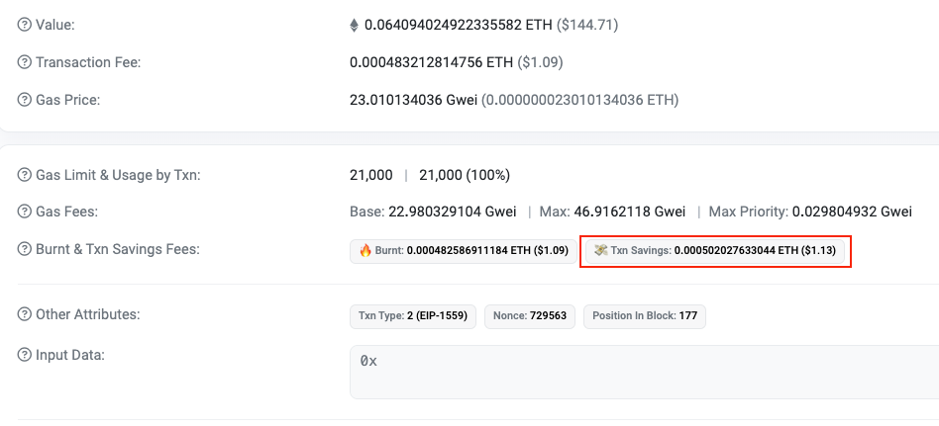Image resolution: width=939 pixels, height=426 pixels.
Task: Click the fire emoji in the Burnt badge
Action: (365, 251)
